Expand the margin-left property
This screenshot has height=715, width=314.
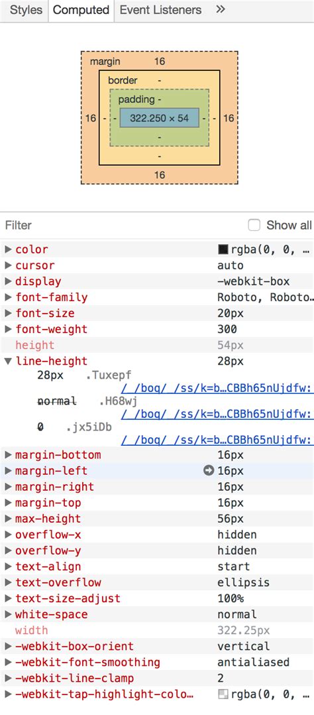tap(8, 471)
